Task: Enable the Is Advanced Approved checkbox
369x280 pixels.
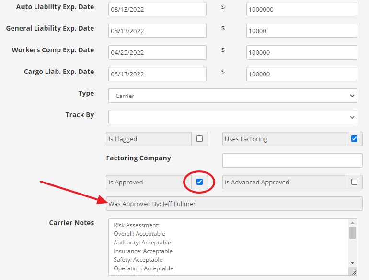Action: 354,182
